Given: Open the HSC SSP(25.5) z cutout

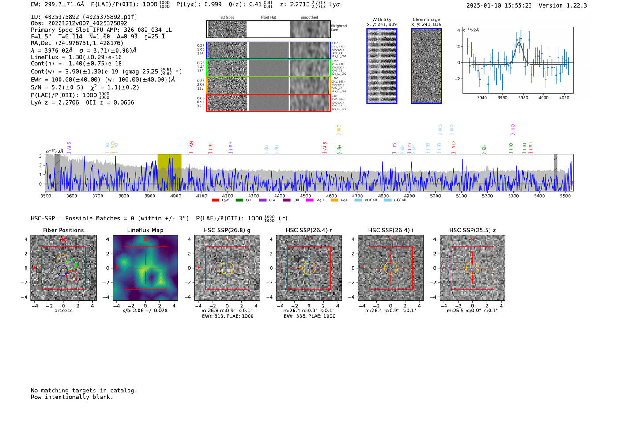Looking at the screenshot, I should (x=473, y=268).
